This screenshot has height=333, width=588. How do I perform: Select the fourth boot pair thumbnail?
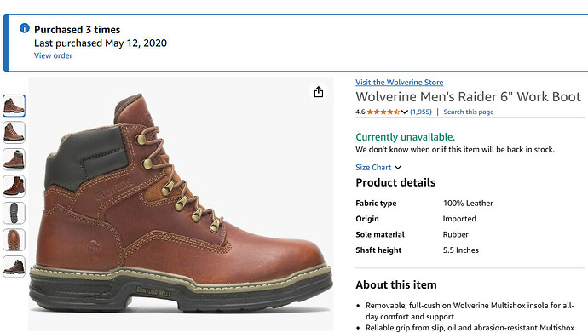pos(14,187)
